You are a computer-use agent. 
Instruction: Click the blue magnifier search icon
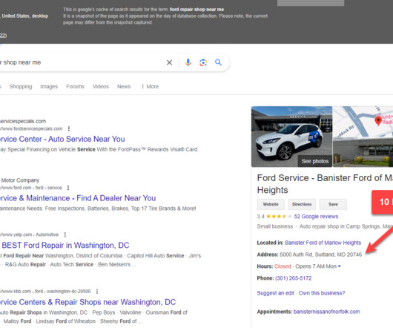218,62
